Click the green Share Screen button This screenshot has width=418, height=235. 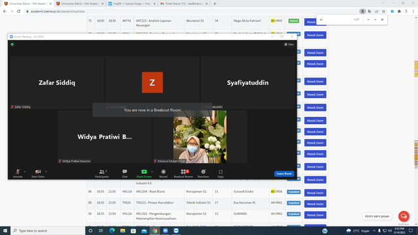[x=144, y=173]
